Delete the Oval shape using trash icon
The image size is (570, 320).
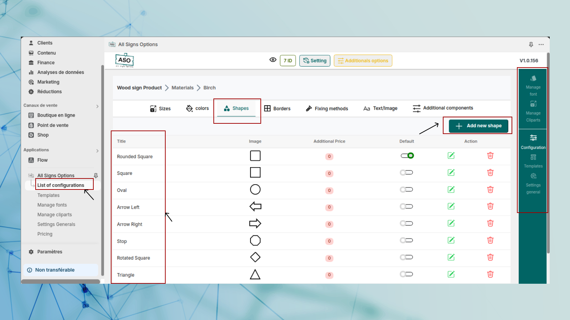pyautogui.click(x=490, y=190)
